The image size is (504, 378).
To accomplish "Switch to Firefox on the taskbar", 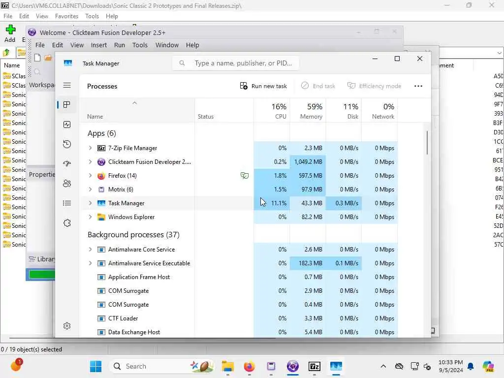I will (x=249, y=366).
